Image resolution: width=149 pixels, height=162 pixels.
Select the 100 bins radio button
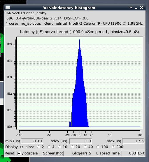[98, 147]
